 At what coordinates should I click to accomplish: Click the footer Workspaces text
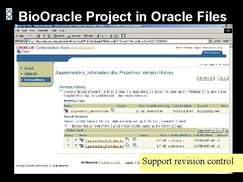(89, 162)
